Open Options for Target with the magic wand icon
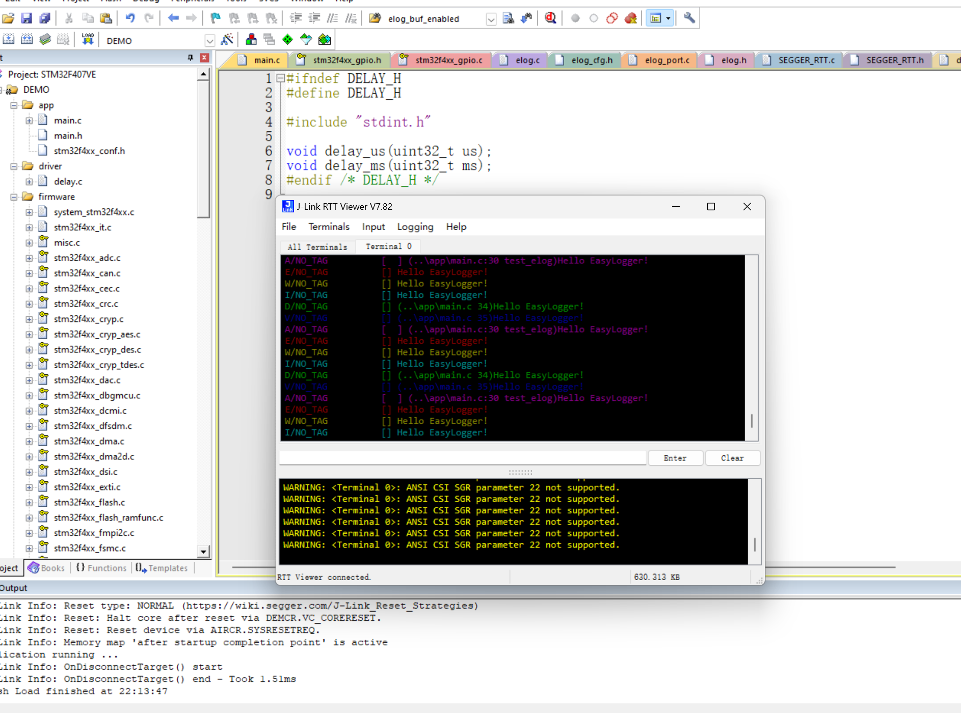Viewport: 961px width, 713px height. pyautogui.click(x=227, y=40)
